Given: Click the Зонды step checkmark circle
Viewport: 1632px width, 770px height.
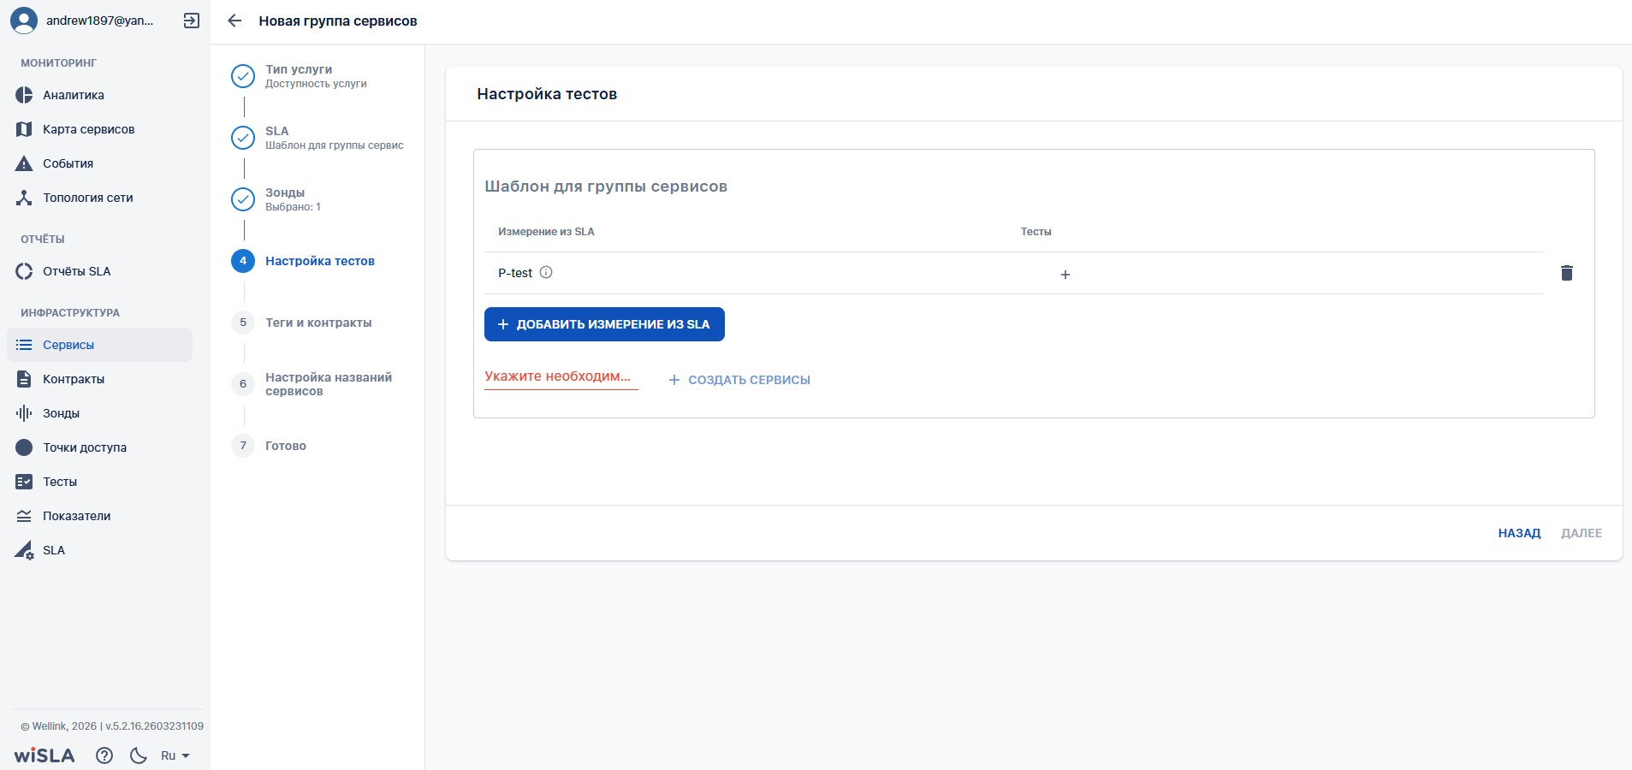Looking at the screenshot, I should pos(243,199).
